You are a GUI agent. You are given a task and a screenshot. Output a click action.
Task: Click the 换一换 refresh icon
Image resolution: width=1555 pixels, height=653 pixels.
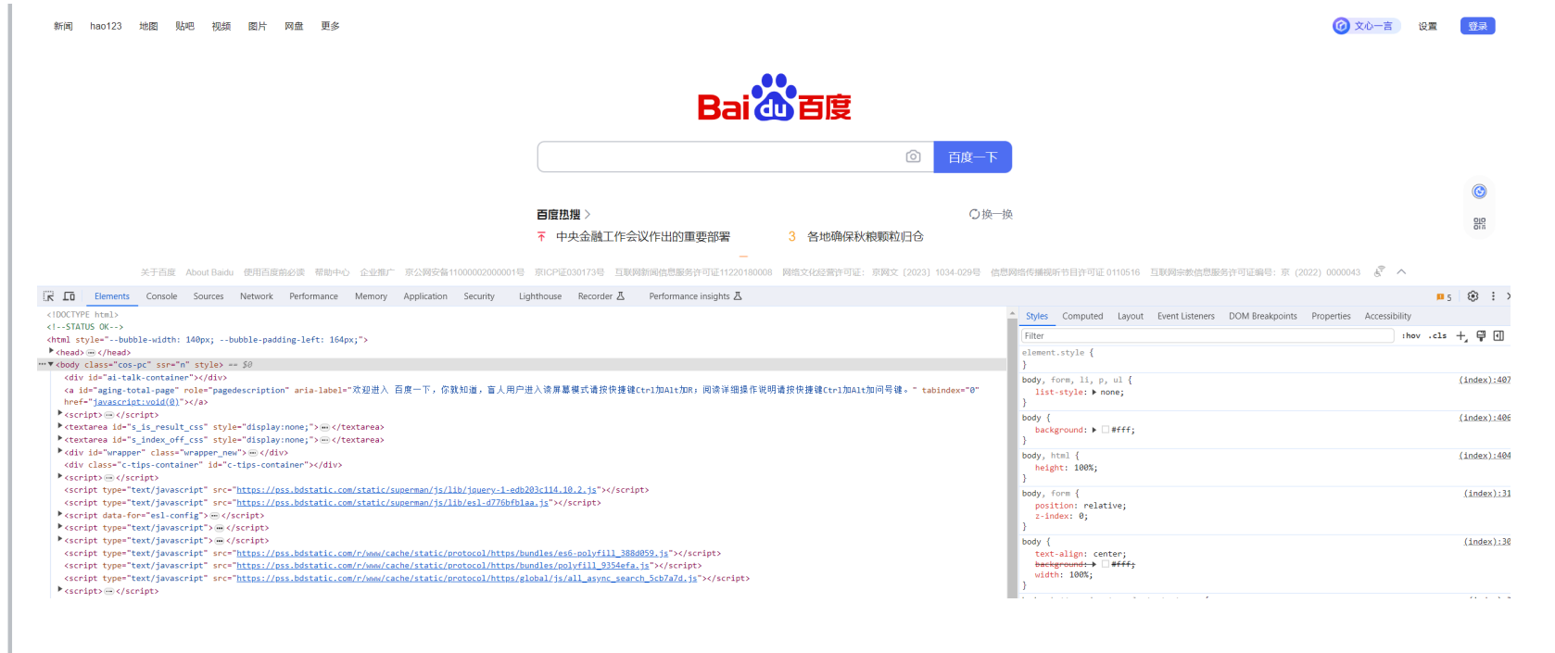coord(974,214)
